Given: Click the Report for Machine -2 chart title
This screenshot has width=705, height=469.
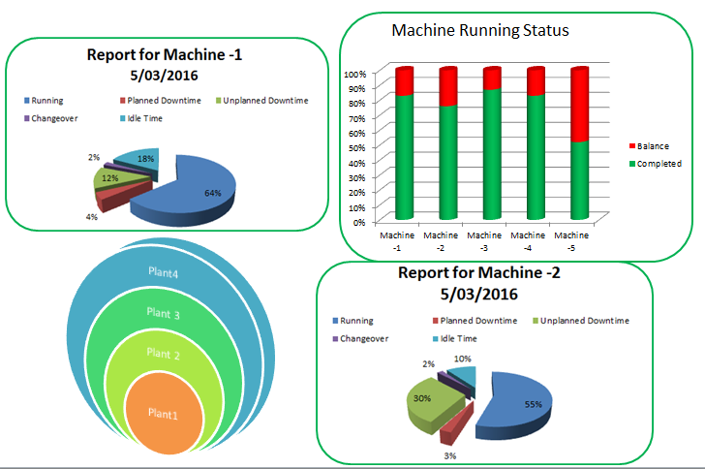Looking at the screenshot, I should [x=478, y=282].
